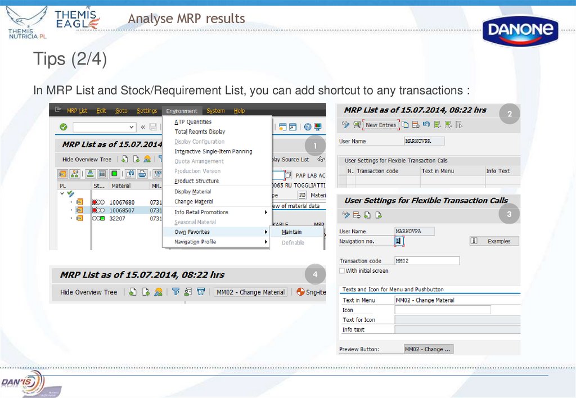Screen dimensions: 576x398
Task: Open the System menu
Action: click(x=216, y=111)
